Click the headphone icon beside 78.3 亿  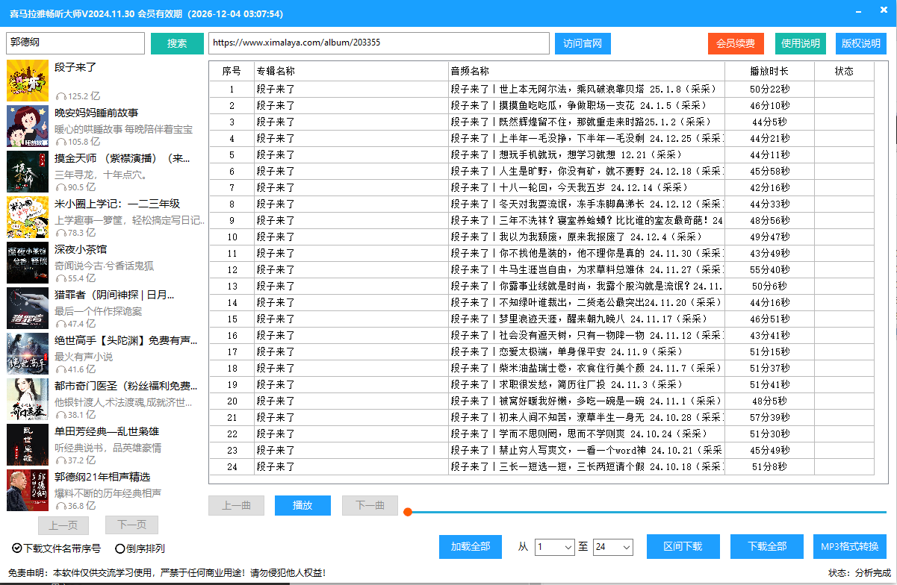(x=60, y=234)
